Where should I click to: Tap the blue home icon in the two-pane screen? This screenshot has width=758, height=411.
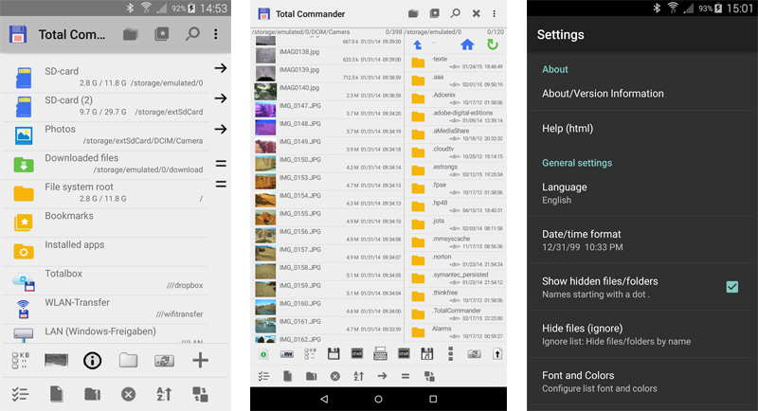[467, 45]
